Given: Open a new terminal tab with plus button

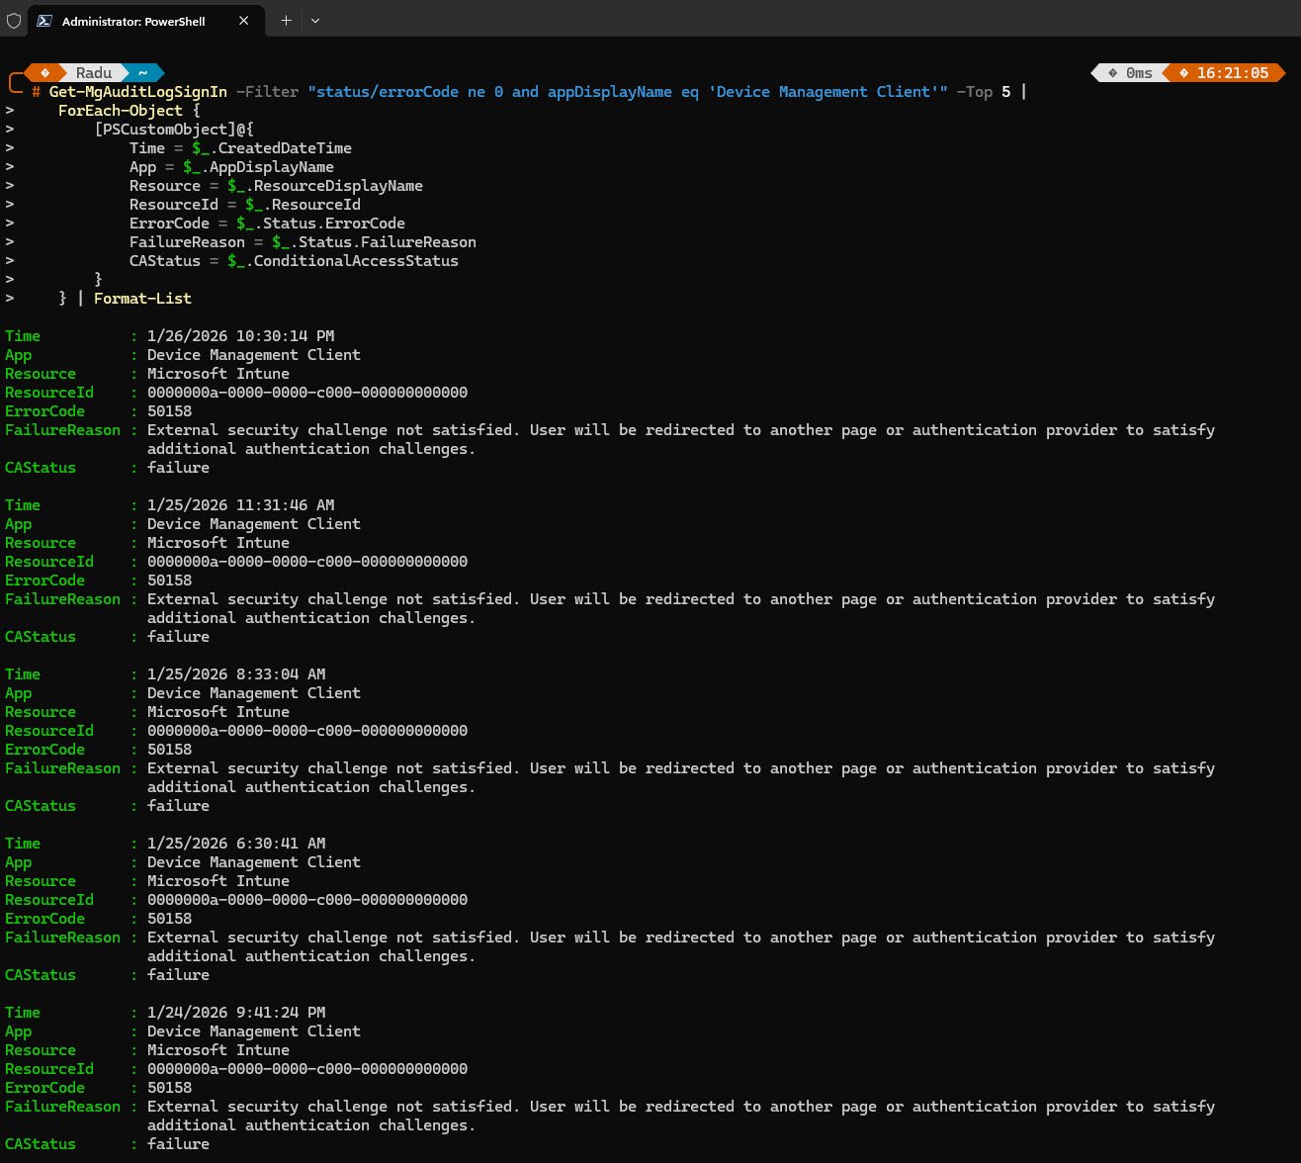Looking at the screenshot, I should pos(286,21).
